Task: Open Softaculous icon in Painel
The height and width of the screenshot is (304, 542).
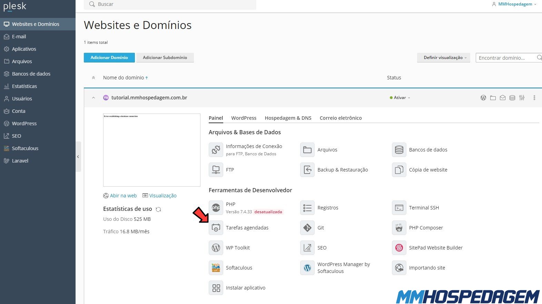Action: 216,268
